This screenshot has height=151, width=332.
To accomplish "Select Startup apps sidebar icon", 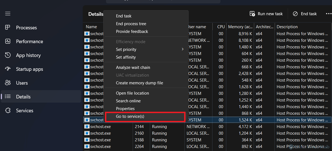I will coord(8,69).
